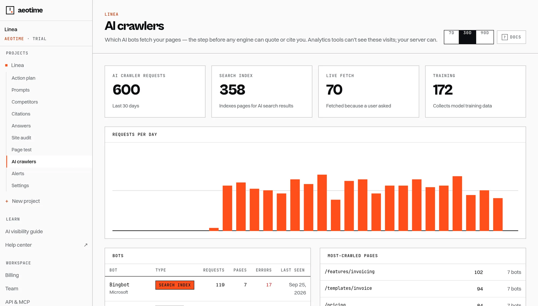The height and width of the screenshot is (306, 538).
Task: Select the 30D time range
Action: [467, 37]
